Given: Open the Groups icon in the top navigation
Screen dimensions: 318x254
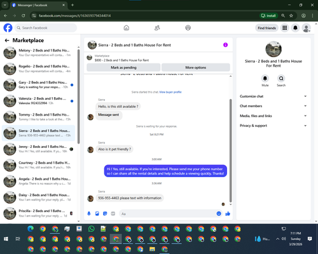Looking at the screenshot, I should [188, 28].
